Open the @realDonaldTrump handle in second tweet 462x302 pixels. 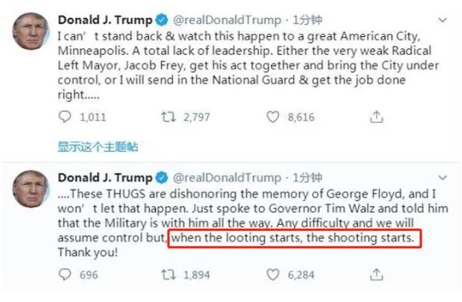pyautogui.click(x=227, y=178)
